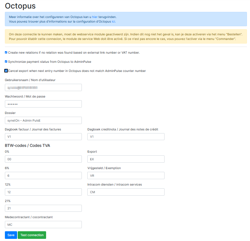Click the 'Dagboek factuur / Journal des factures' label
The width and height of the screenshot is (250, 241).
coord(33,129)
